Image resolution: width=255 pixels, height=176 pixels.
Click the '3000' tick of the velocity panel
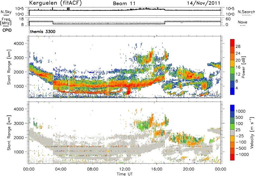click(x=18, y=123)
